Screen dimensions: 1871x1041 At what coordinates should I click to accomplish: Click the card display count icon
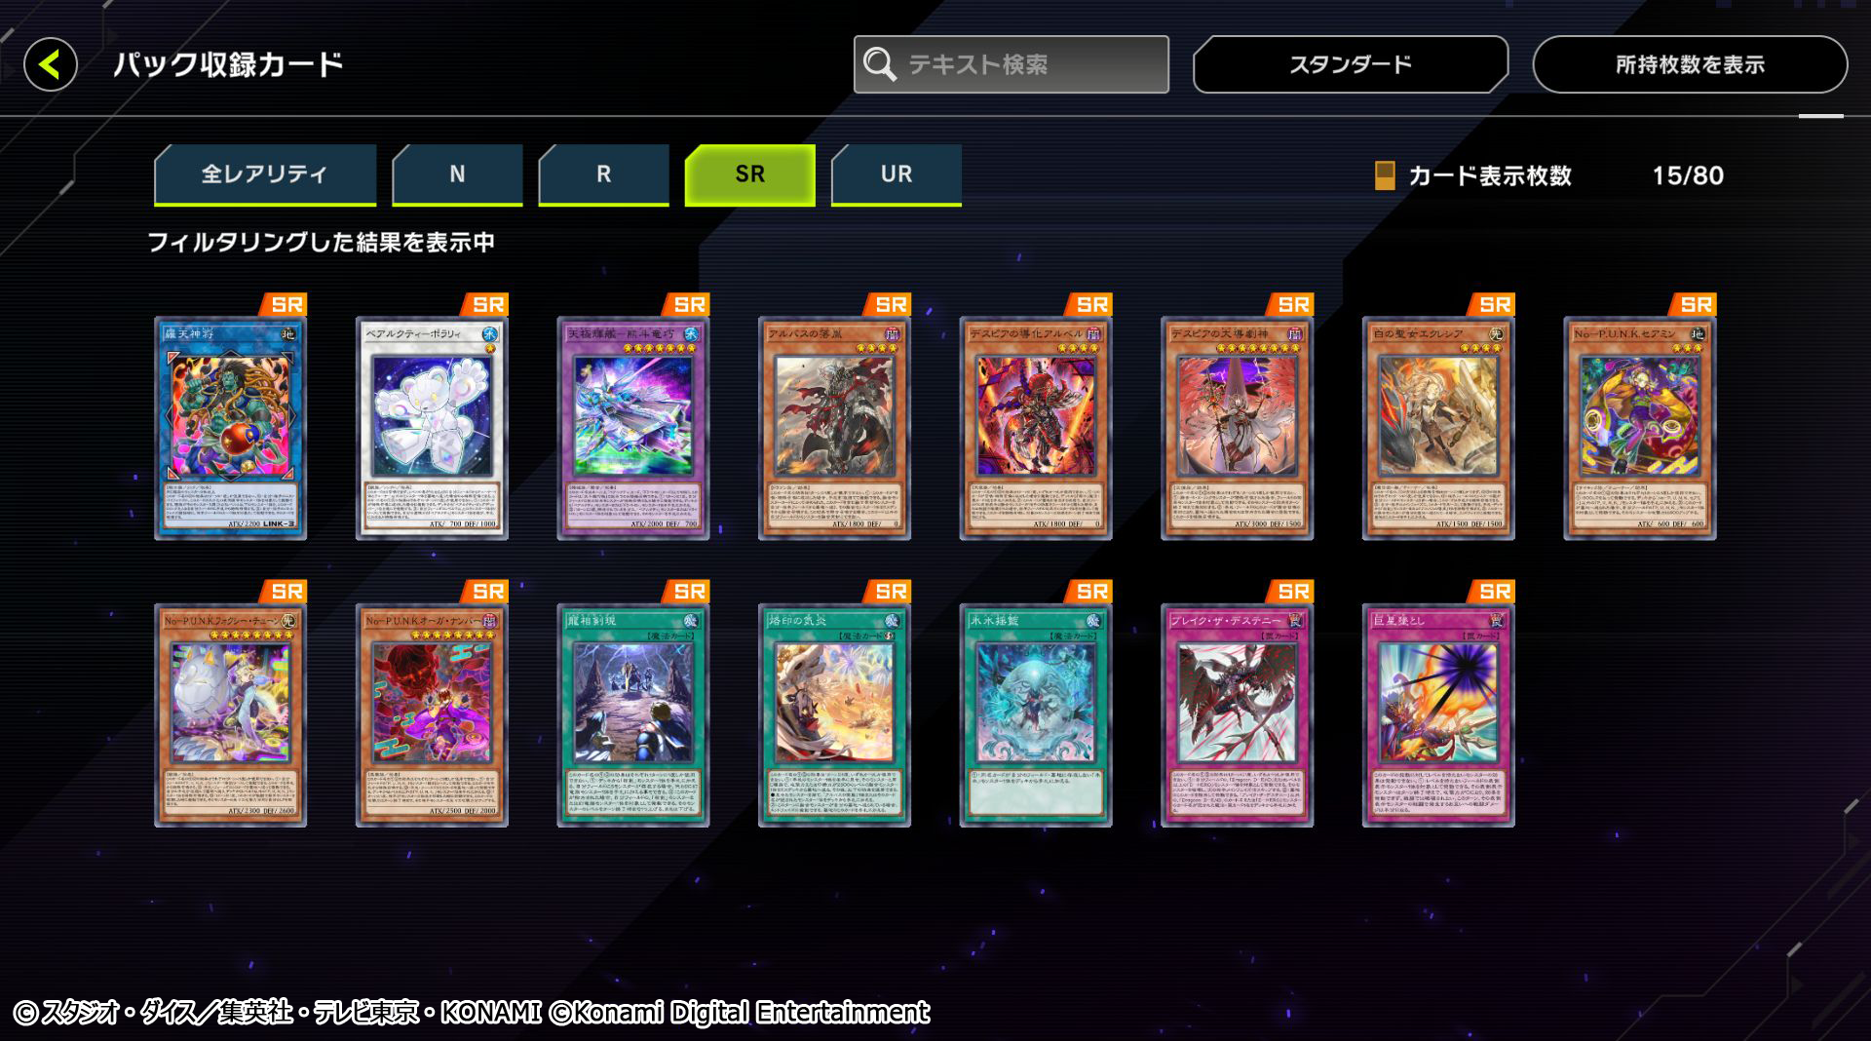[x=1384, y=175]
